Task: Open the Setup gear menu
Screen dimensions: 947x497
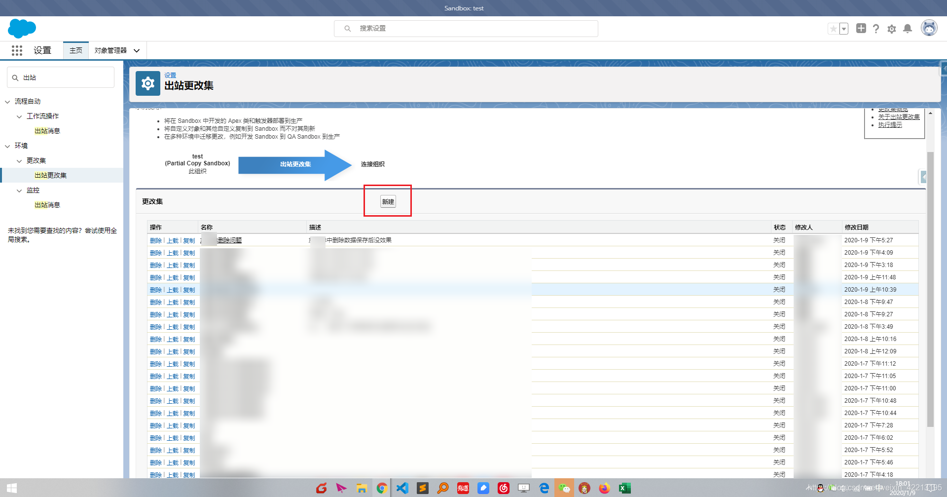Action: coord(891,29)
